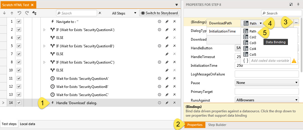Click the Add coded data variable field
This screenshot has height=130, width=303.
click(x=270, y=60)
